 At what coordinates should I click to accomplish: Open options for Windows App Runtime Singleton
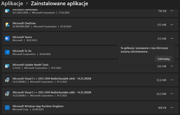point(172,108)
